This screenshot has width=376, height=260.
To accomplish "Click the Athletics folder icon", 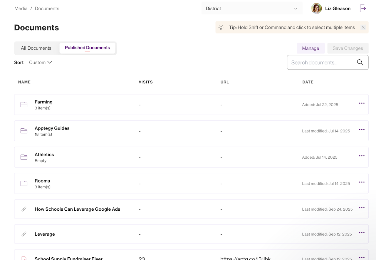I will coord(24,157).
